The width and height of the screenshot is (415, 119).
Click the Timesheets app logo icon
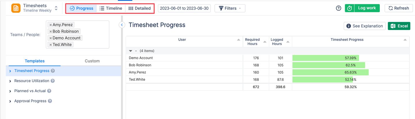pos(16,8)
